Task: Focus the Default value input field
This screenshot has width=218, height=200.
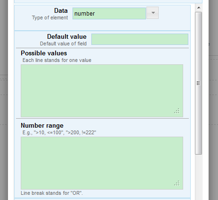Action: click(140, 39)
